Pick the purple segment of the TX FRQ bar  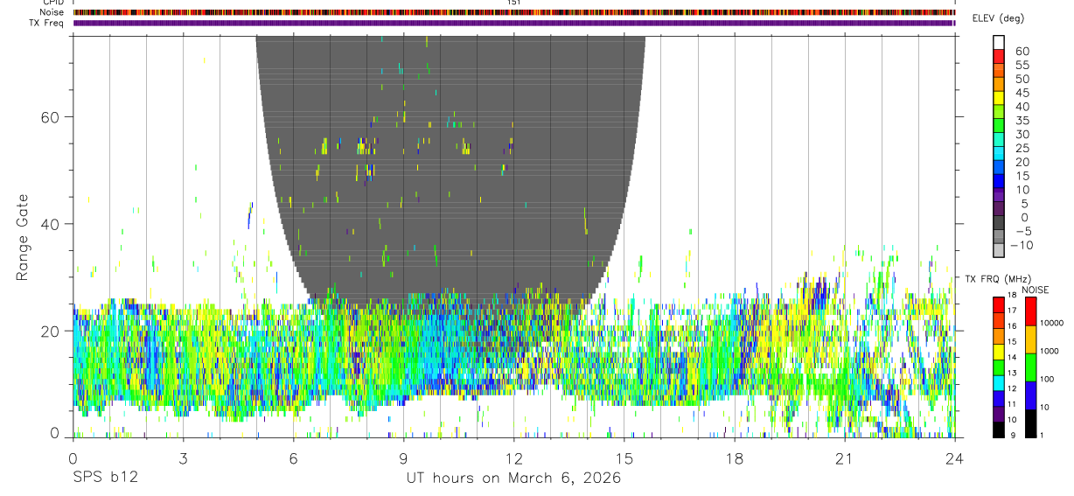pos(999,414)
